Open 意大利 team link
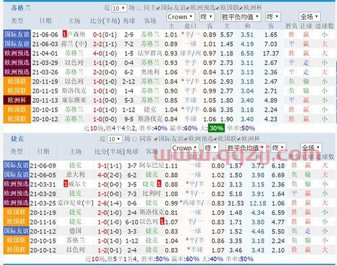The image size is (337, 265). click(75, 174)
